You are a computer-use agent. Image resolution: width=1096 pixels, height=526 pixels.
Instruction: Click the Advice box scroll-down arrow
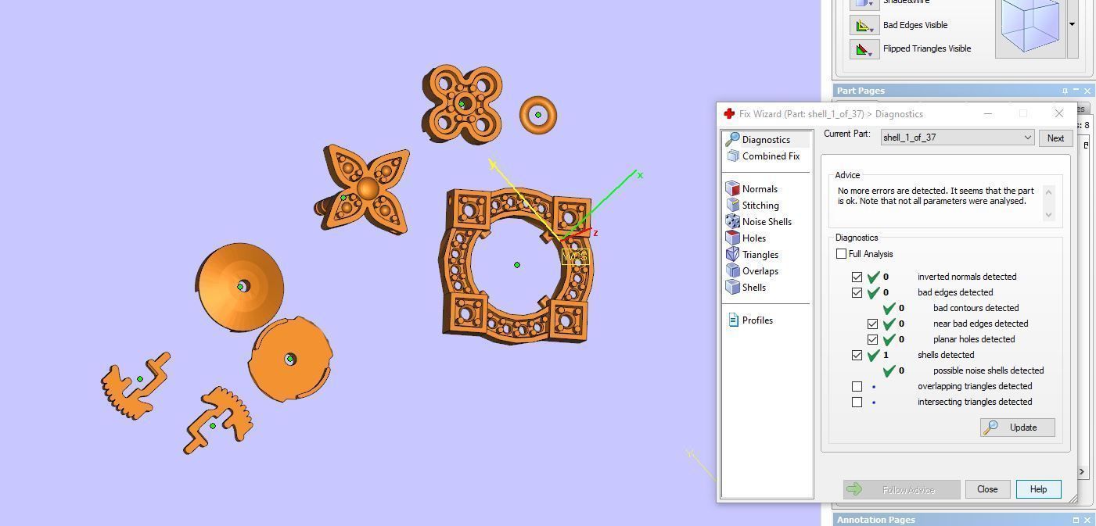(1049, 215)
